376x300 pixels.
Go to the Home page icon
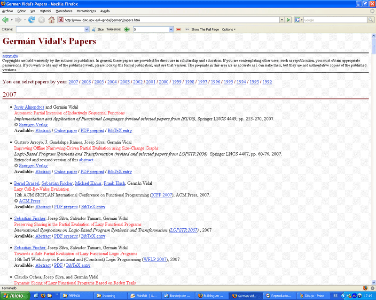click(x=51, y=20)
